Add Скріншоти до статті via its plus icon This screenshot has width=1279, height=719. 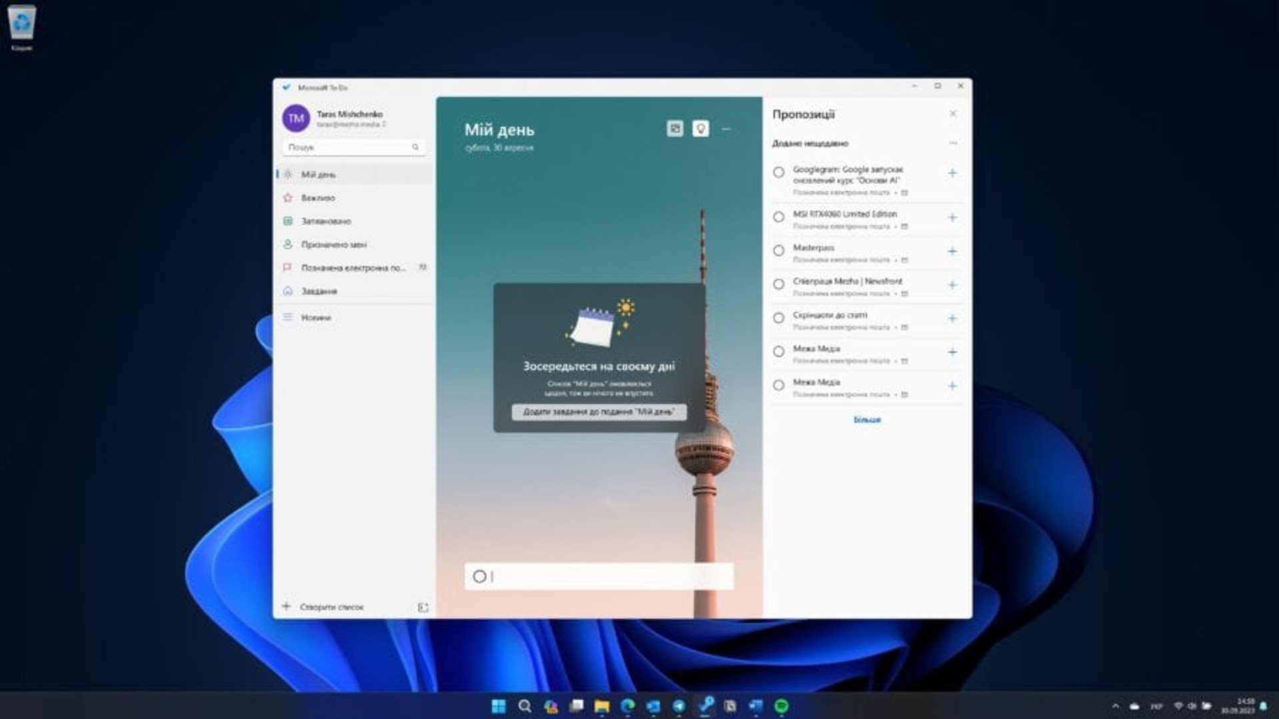952,319
